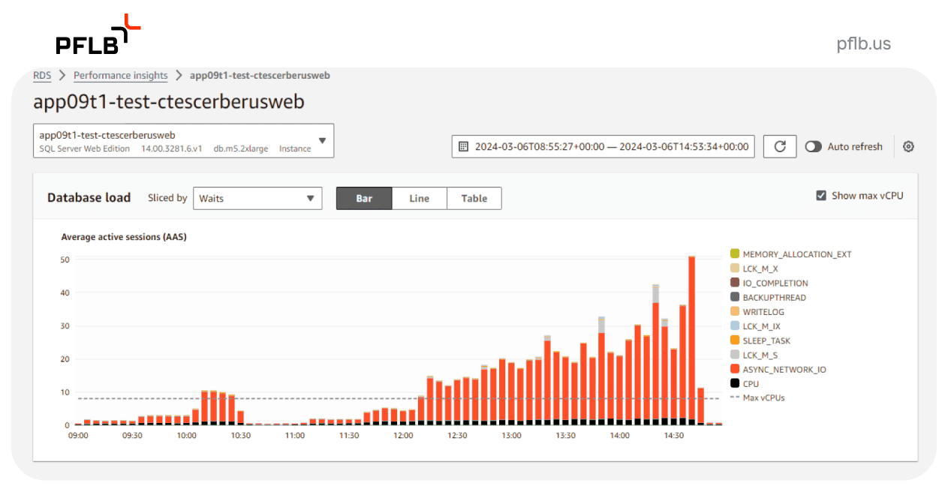This screenshot has height=492, width=948.
Task: Click ASYNC_NETWORK_IO legend swatch
Action: coord(735,369)
